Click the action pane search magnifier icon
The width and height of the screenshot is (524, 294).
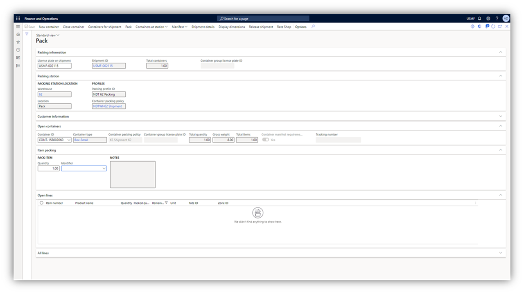click(x=313, y=27)
